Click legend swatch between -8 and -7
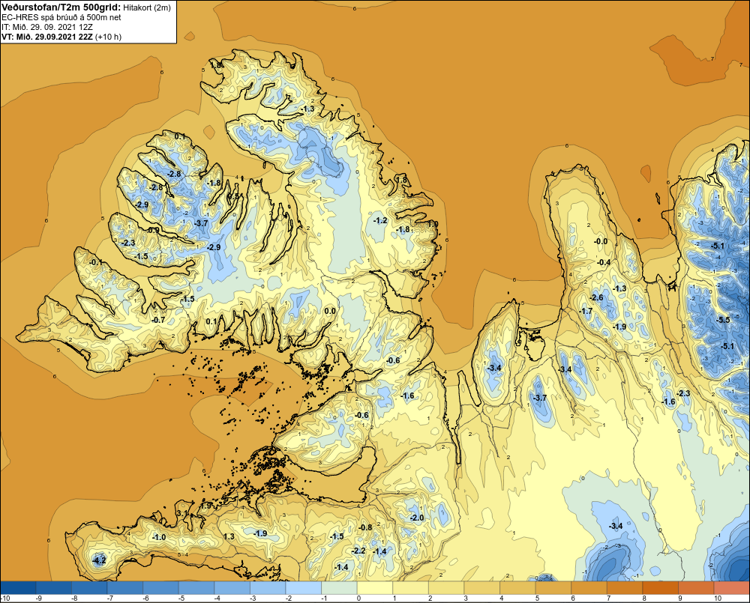The image size is (750, 603). (89, 588)
